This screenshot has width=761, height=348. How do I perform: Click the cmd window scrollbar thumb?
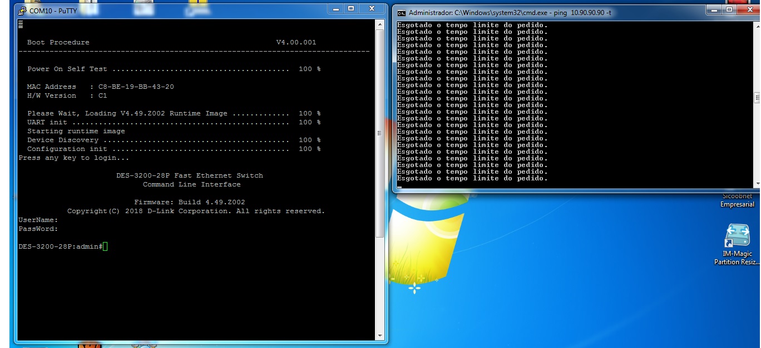coord(757,98)
